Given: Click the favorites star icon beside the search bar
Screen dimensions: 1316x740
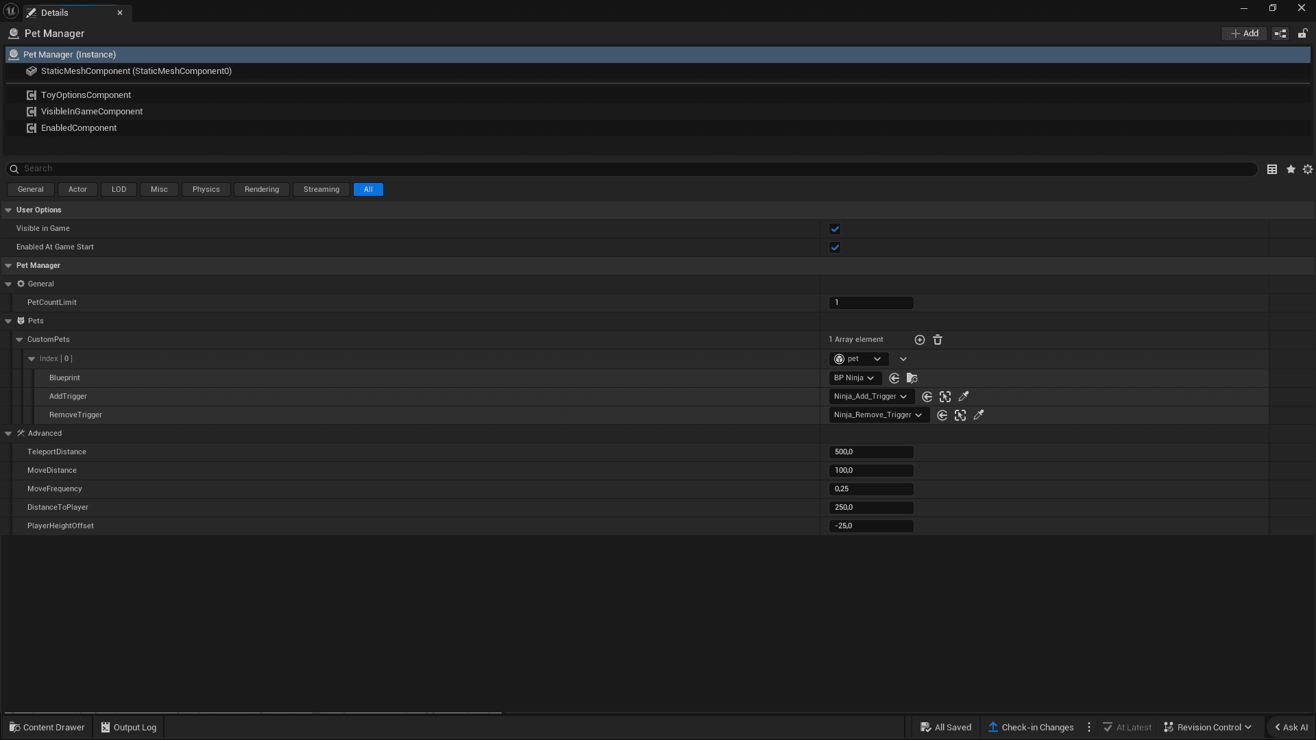Looking at the screenshot, I should [x=1291, y=169].
